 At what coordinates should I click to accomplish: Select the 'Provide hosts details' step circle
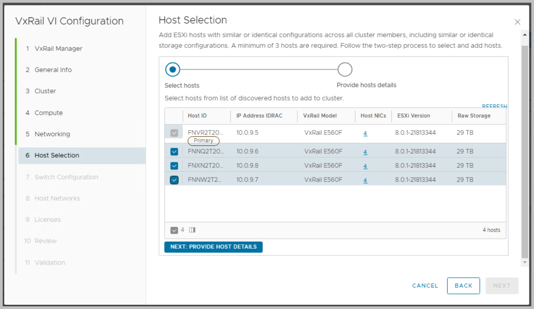(345, 69)
